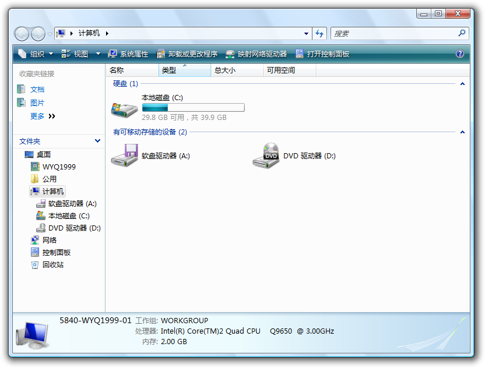
Task: Collapse the 硬盘 group using its arrow
Action: click(462, 84)
